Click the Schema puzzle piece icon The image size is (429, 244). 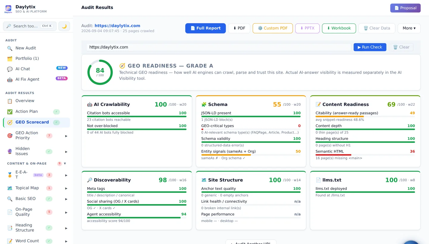tap(204, 104)
